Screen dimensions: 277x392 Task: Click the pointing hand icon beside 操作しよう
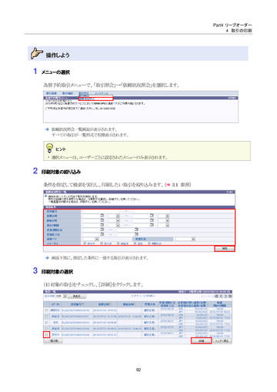coord(37,53)
